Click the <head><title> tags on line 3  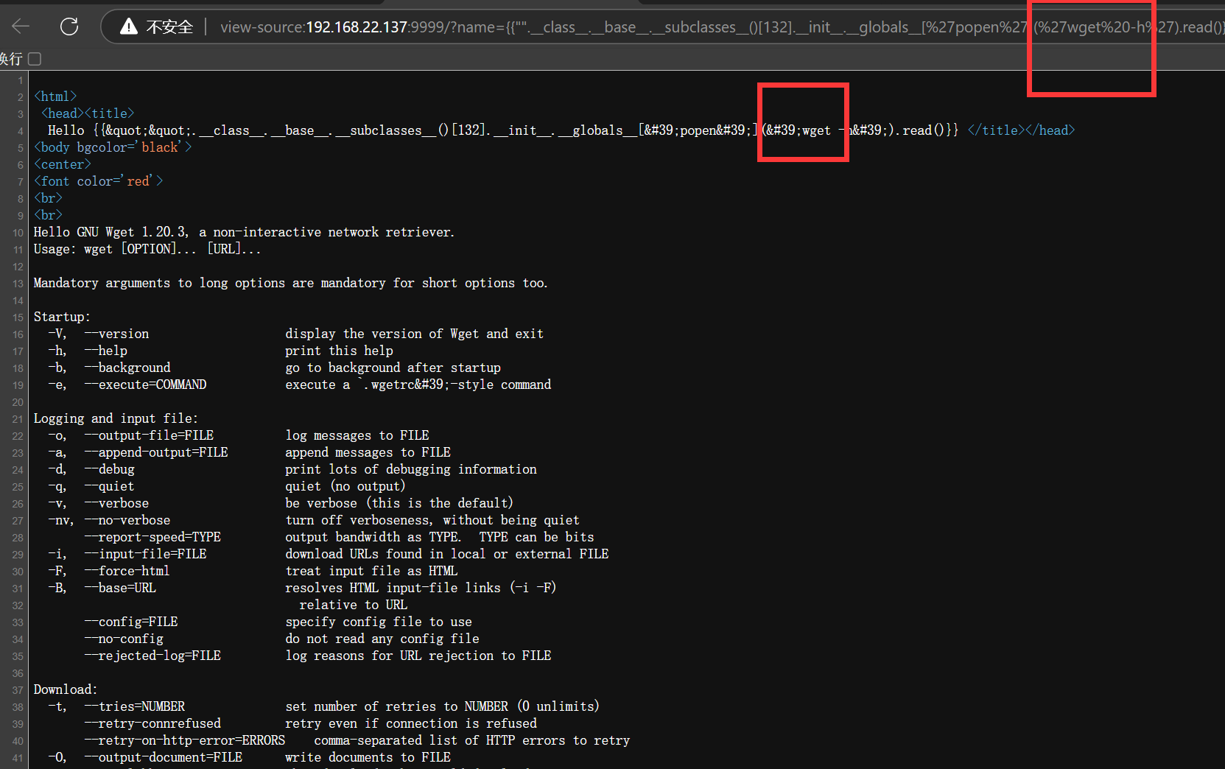[88, 113]
